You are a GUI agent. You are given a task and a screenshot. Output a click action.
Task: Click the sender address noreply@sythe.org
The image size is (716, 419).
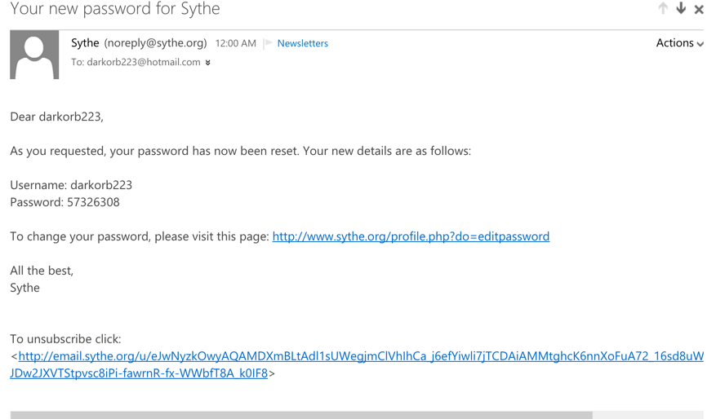(156, 43)
